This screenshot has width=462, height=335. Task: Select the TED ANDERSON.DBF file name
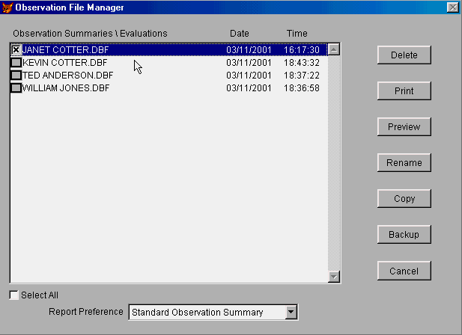pos(68,76)
